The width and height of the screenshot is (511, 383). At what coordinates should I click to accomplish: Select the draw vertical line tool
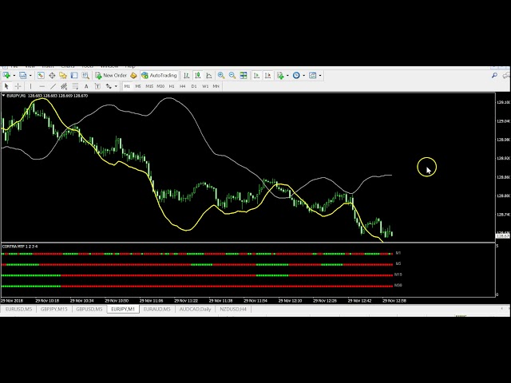point(31,86)
